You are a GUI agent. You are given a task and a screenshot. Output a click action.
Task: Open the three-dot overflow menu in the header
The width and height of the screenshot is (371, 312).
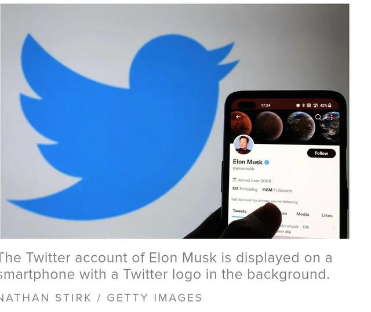point(332,117)
